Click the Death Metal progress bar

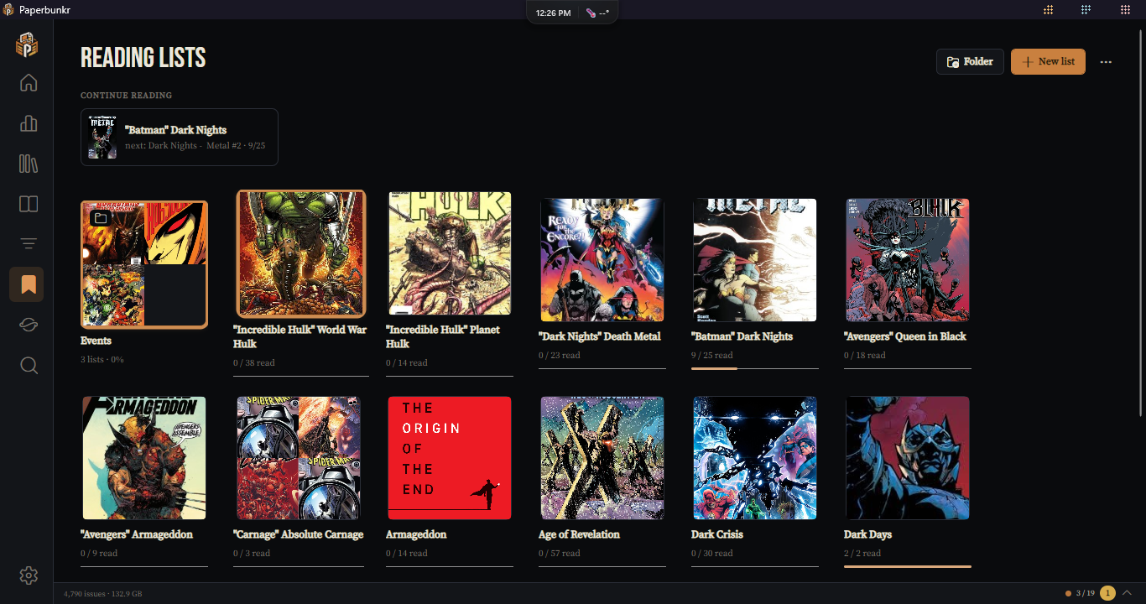click(602, 368)
